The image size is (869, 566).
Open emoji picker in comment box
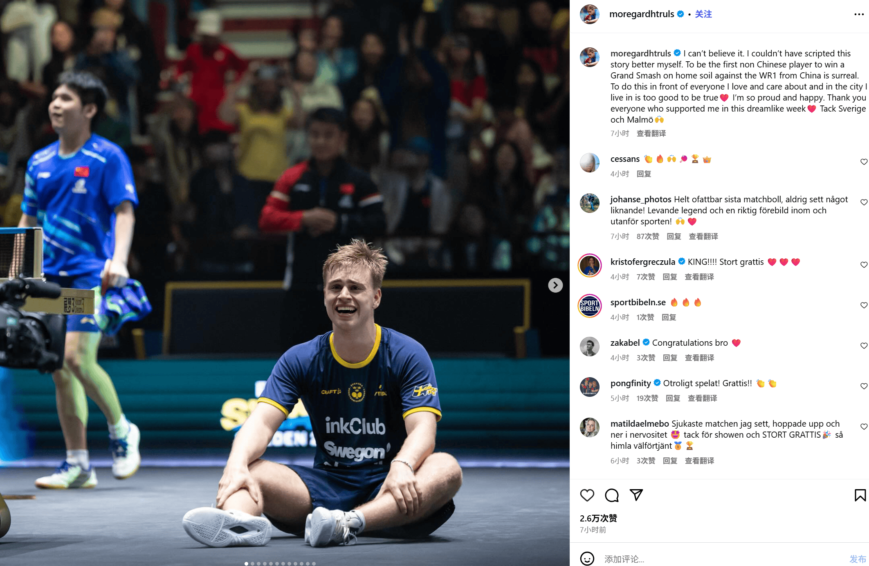tap(587, 559)
